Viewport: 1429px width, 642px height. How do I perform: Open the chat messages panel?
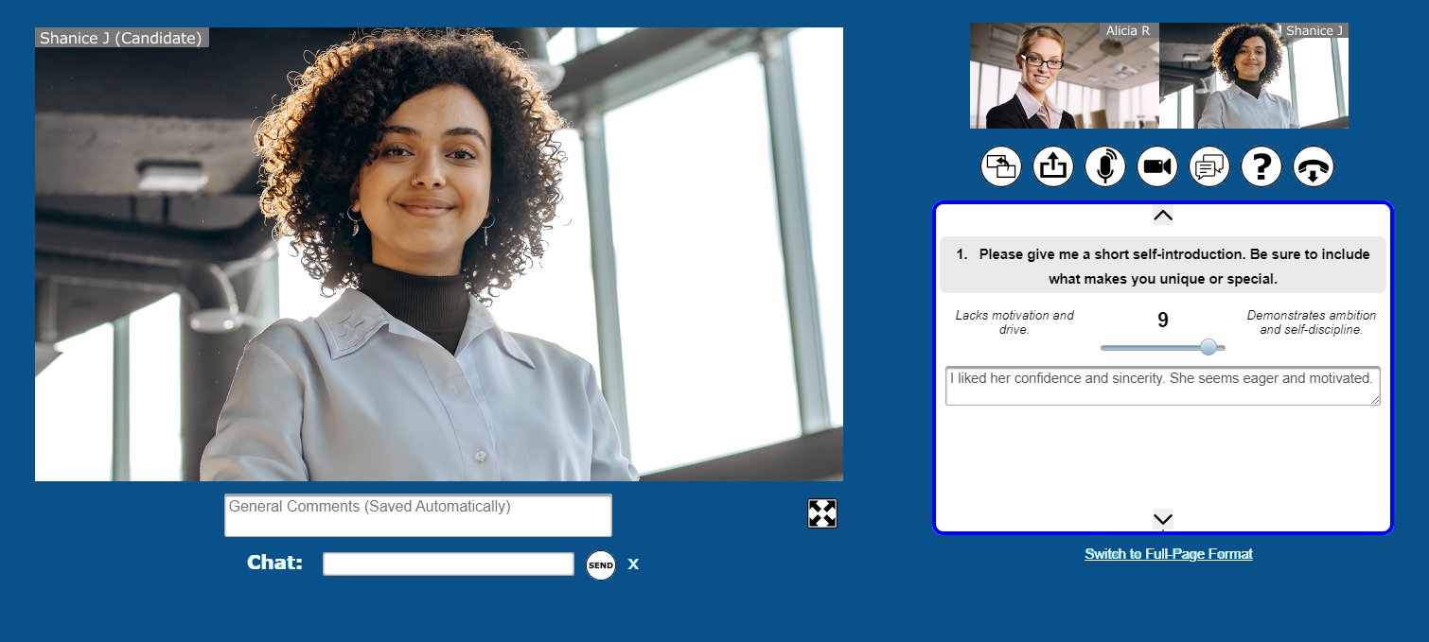(1208, 165)
